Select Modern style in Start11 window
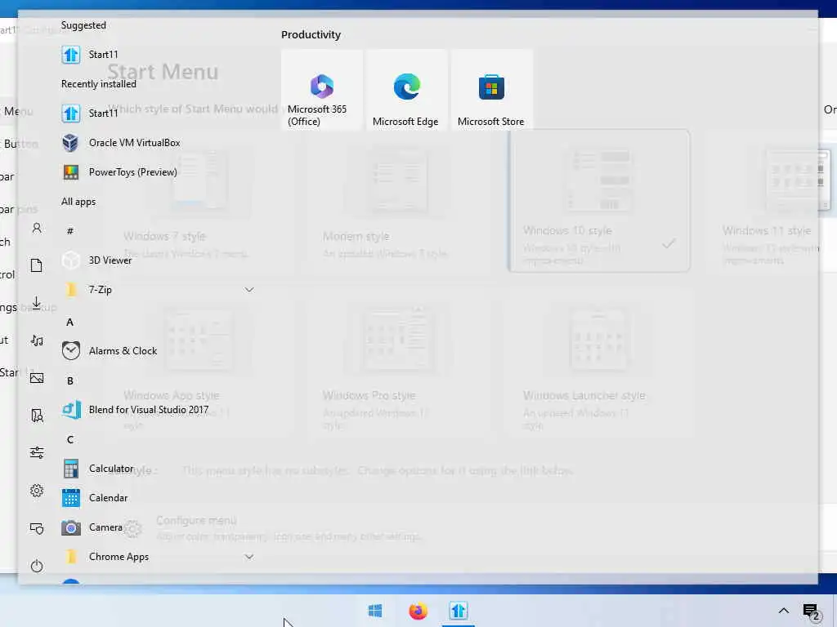 [x=399, y=201]
